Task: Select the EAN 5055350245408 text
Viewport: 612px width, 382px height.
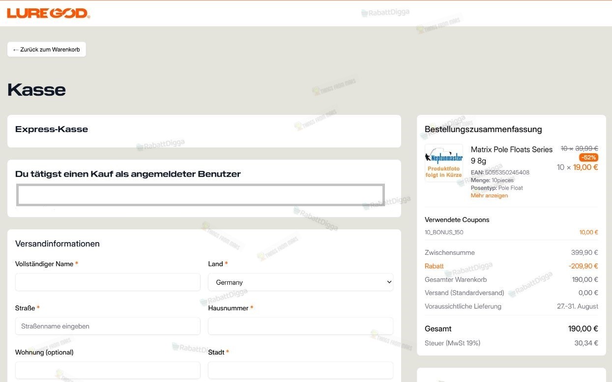Action: coord(500,172)
